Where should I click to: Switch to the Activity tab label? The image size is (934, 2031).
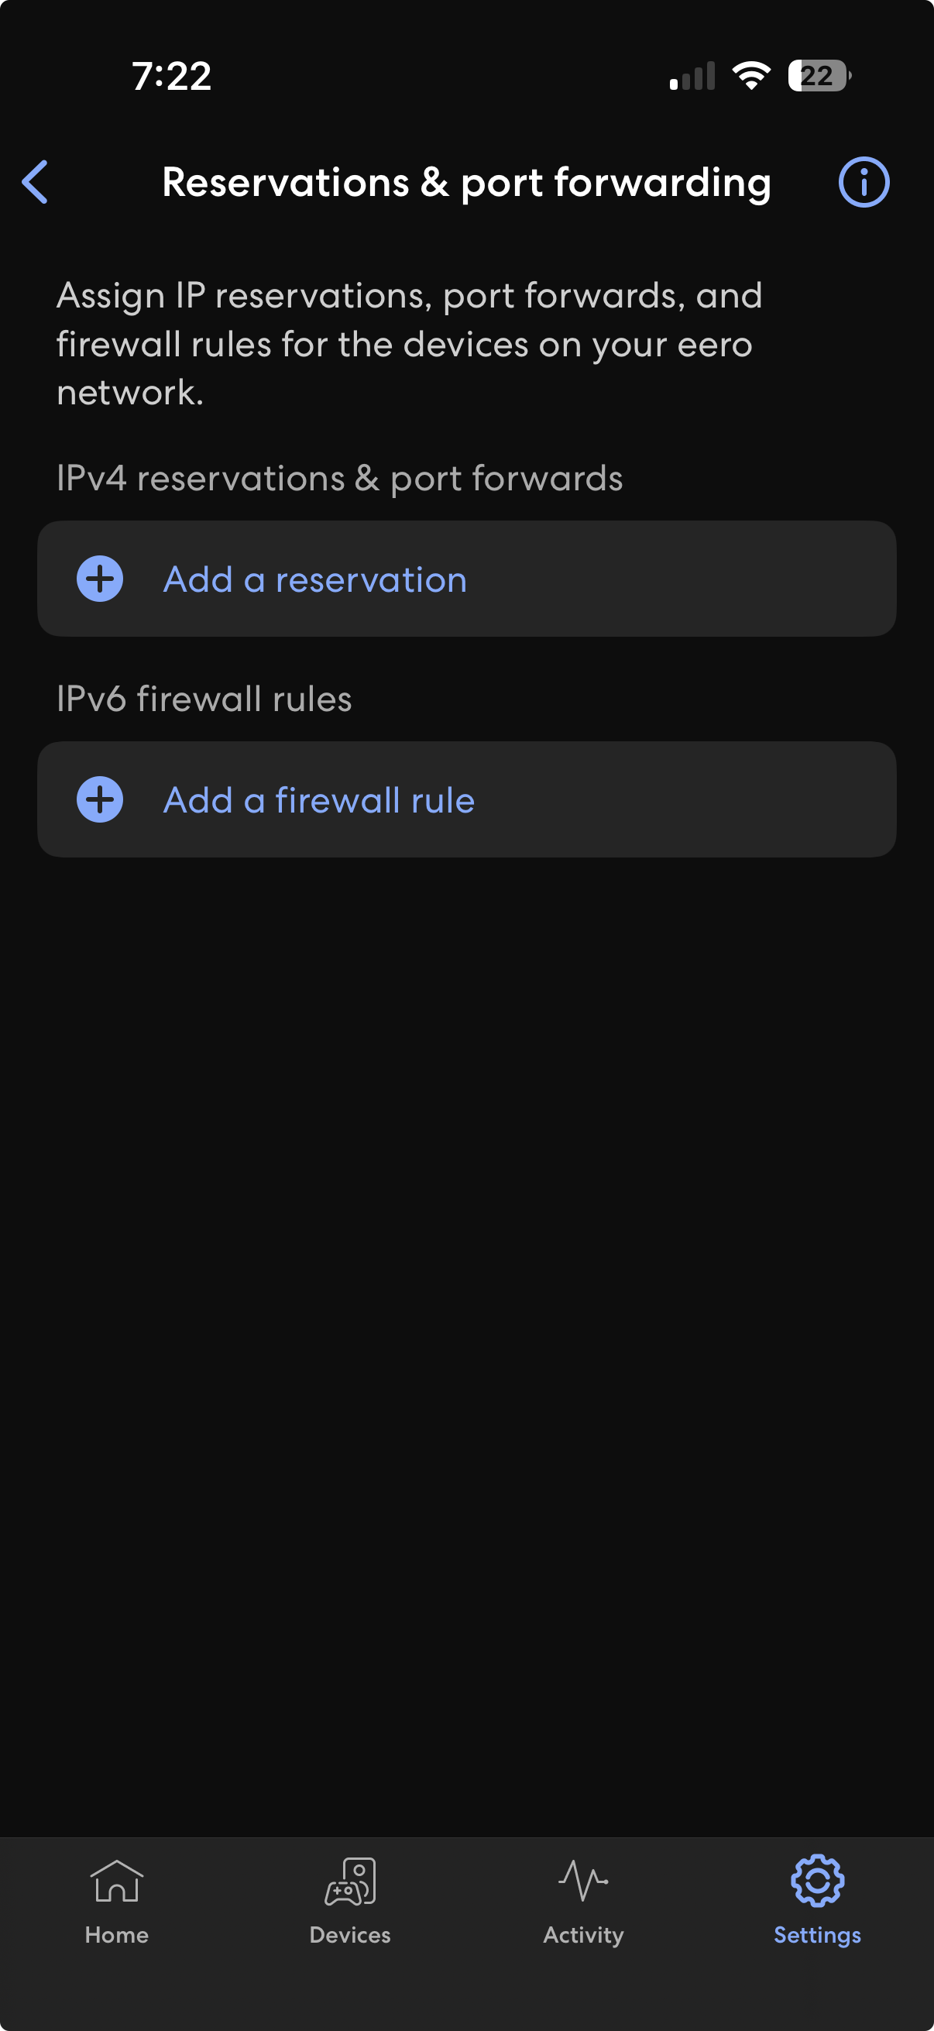tap(583, 1936)
